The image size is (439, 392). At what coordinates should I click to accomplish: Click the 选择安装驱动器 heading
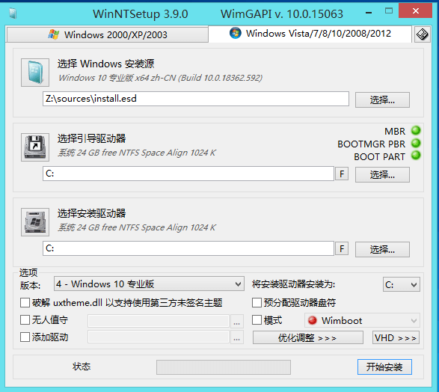(92, 213)
